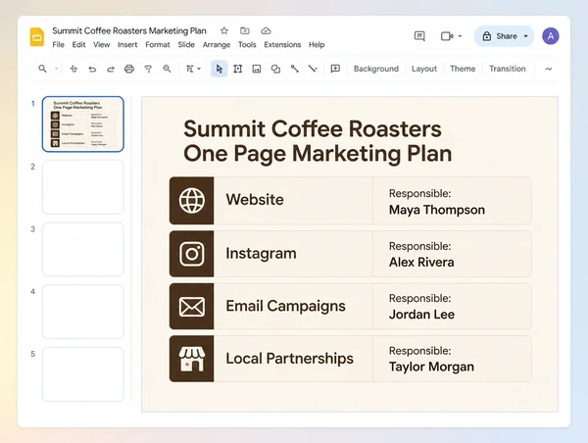Select blank slide 5 thumbnail

(x=83, y=374)
